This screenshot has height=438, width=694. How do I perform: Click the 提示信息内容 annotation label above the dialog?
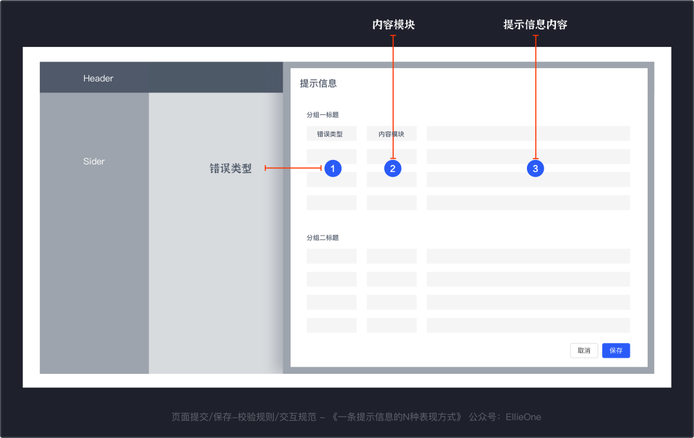(x=535, y=24)
